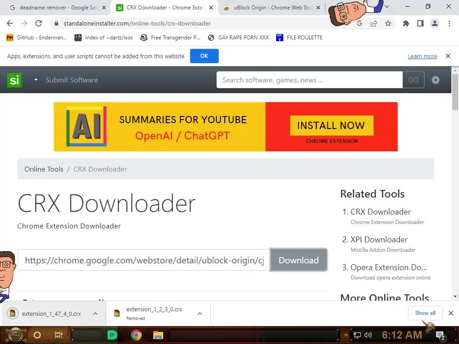Click the INSTALL NOW ad button
The height and width of the screenshot is (344, 459).
pyautogui.click(x=331, y=125)
